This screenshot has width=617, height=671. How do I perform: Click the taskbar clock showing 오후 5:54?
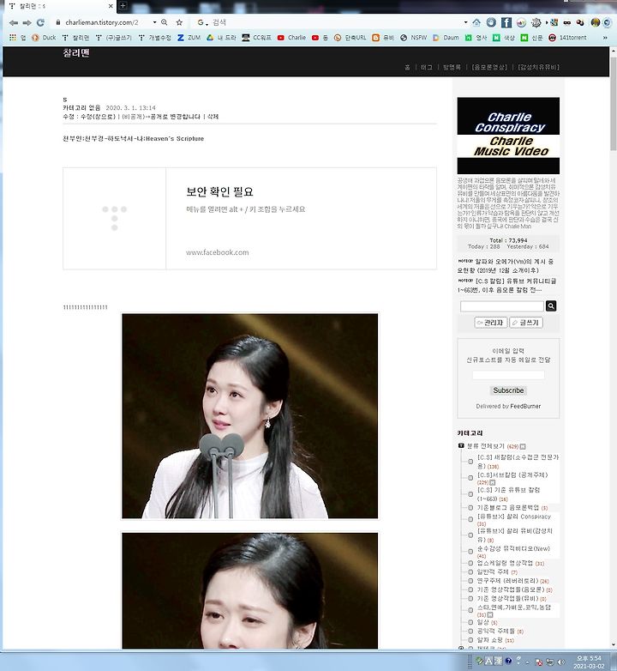click(x=589, y=658)
